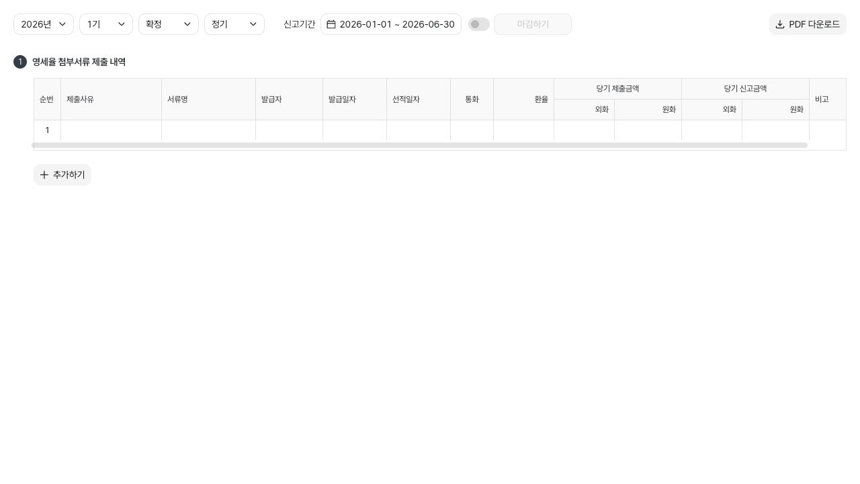Click the 선적일자 column header
Screen dimensions: 860x484
[419, 99]
